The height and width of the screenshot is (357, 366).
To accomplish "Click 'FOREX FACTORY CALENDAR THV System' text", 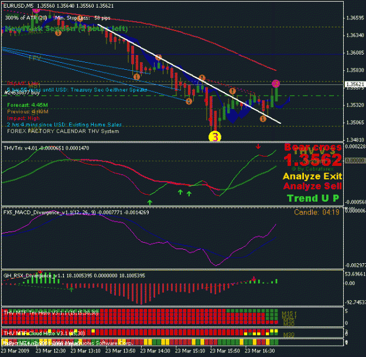I will click(x=63, y=131).
